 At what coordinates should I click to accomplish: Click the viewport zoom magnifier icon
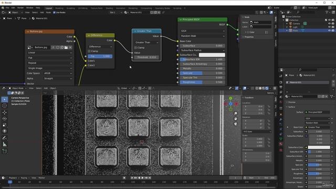point(236,113)
